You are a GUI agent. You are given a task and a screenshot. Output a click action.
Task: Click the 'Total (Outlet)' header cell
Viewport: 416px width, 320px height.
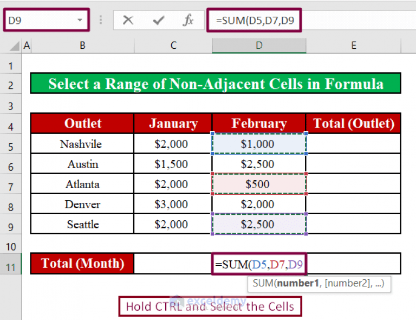[353, 124]
